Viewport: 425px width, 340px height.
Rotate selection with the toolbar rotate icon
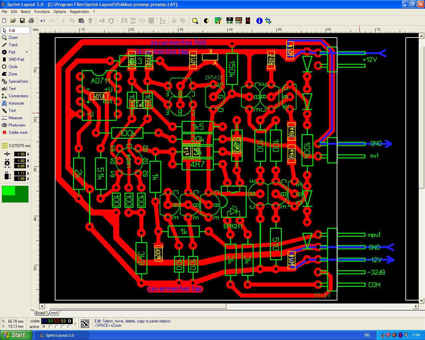pos(111,21)
